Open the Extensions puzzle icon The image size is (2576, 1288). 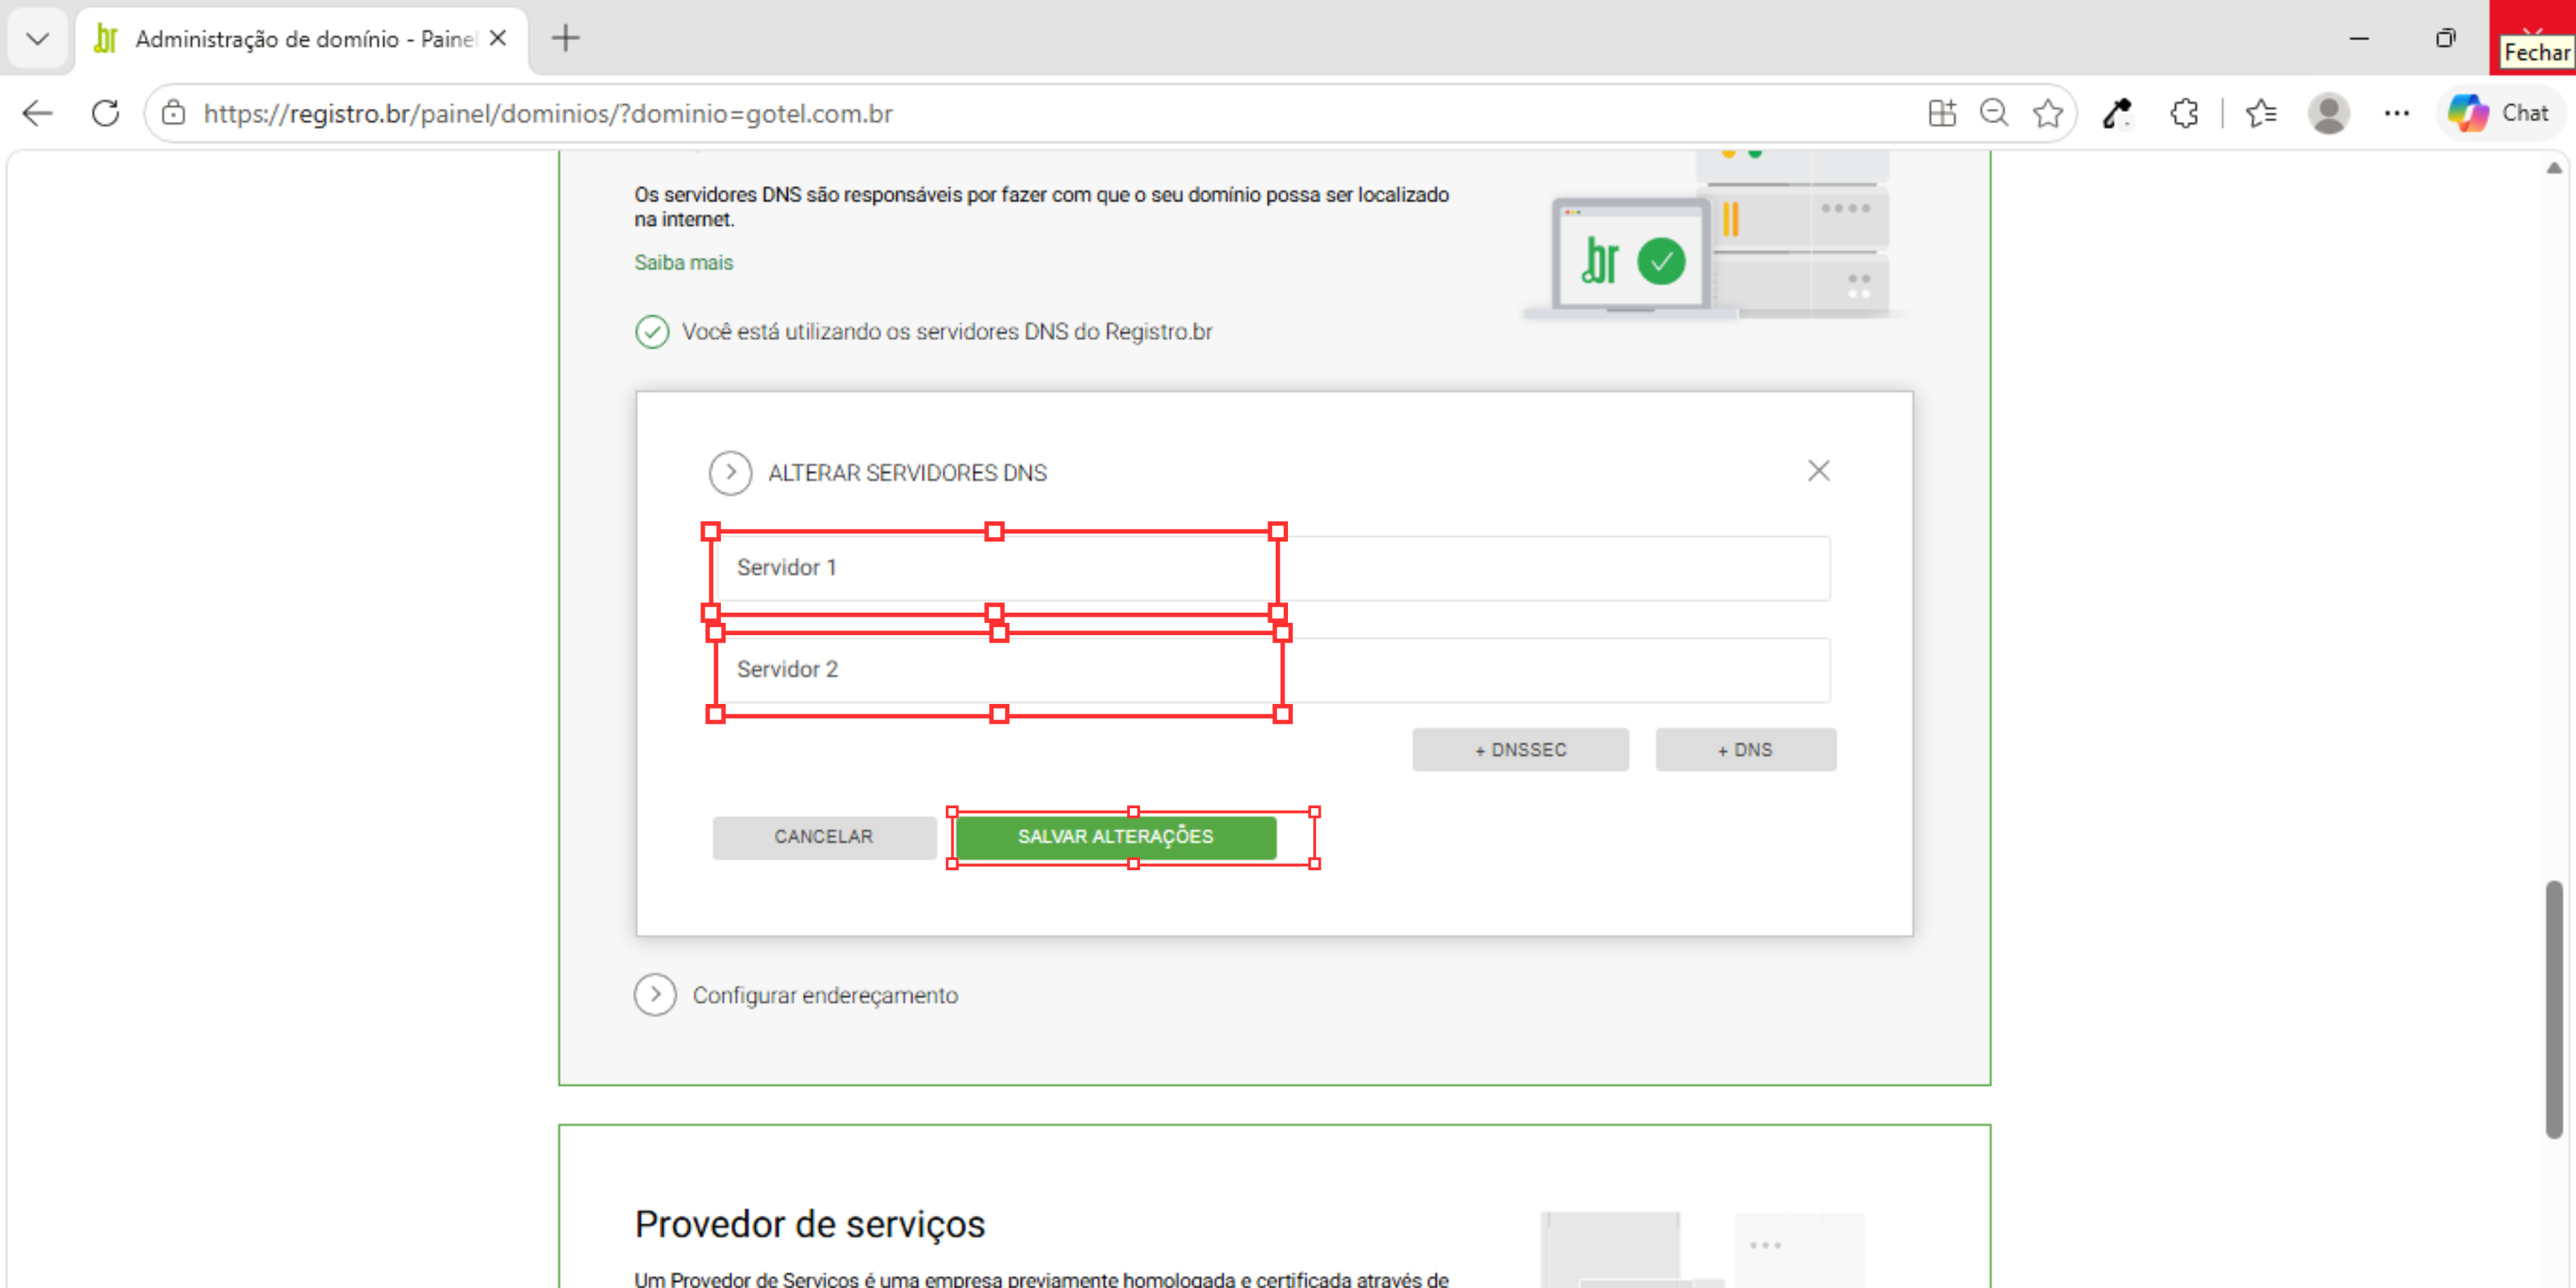point(2184,113)
